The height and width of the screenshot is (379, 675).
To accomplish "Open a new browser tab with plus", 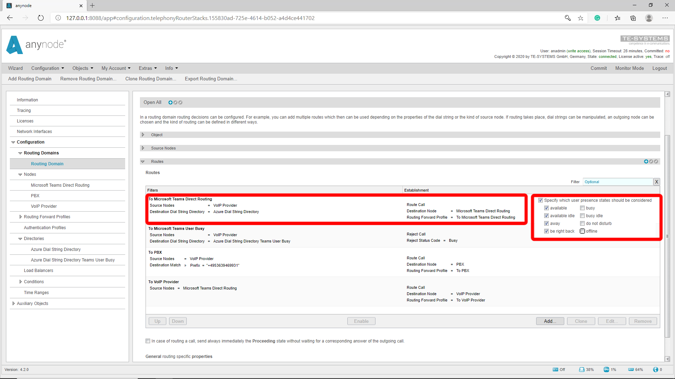I will point(92,6).
